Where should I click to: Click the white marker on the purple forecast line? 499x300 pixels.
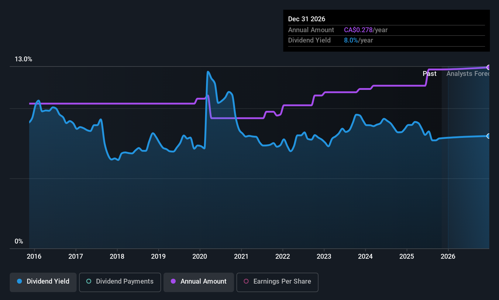(x=488, y=67)
